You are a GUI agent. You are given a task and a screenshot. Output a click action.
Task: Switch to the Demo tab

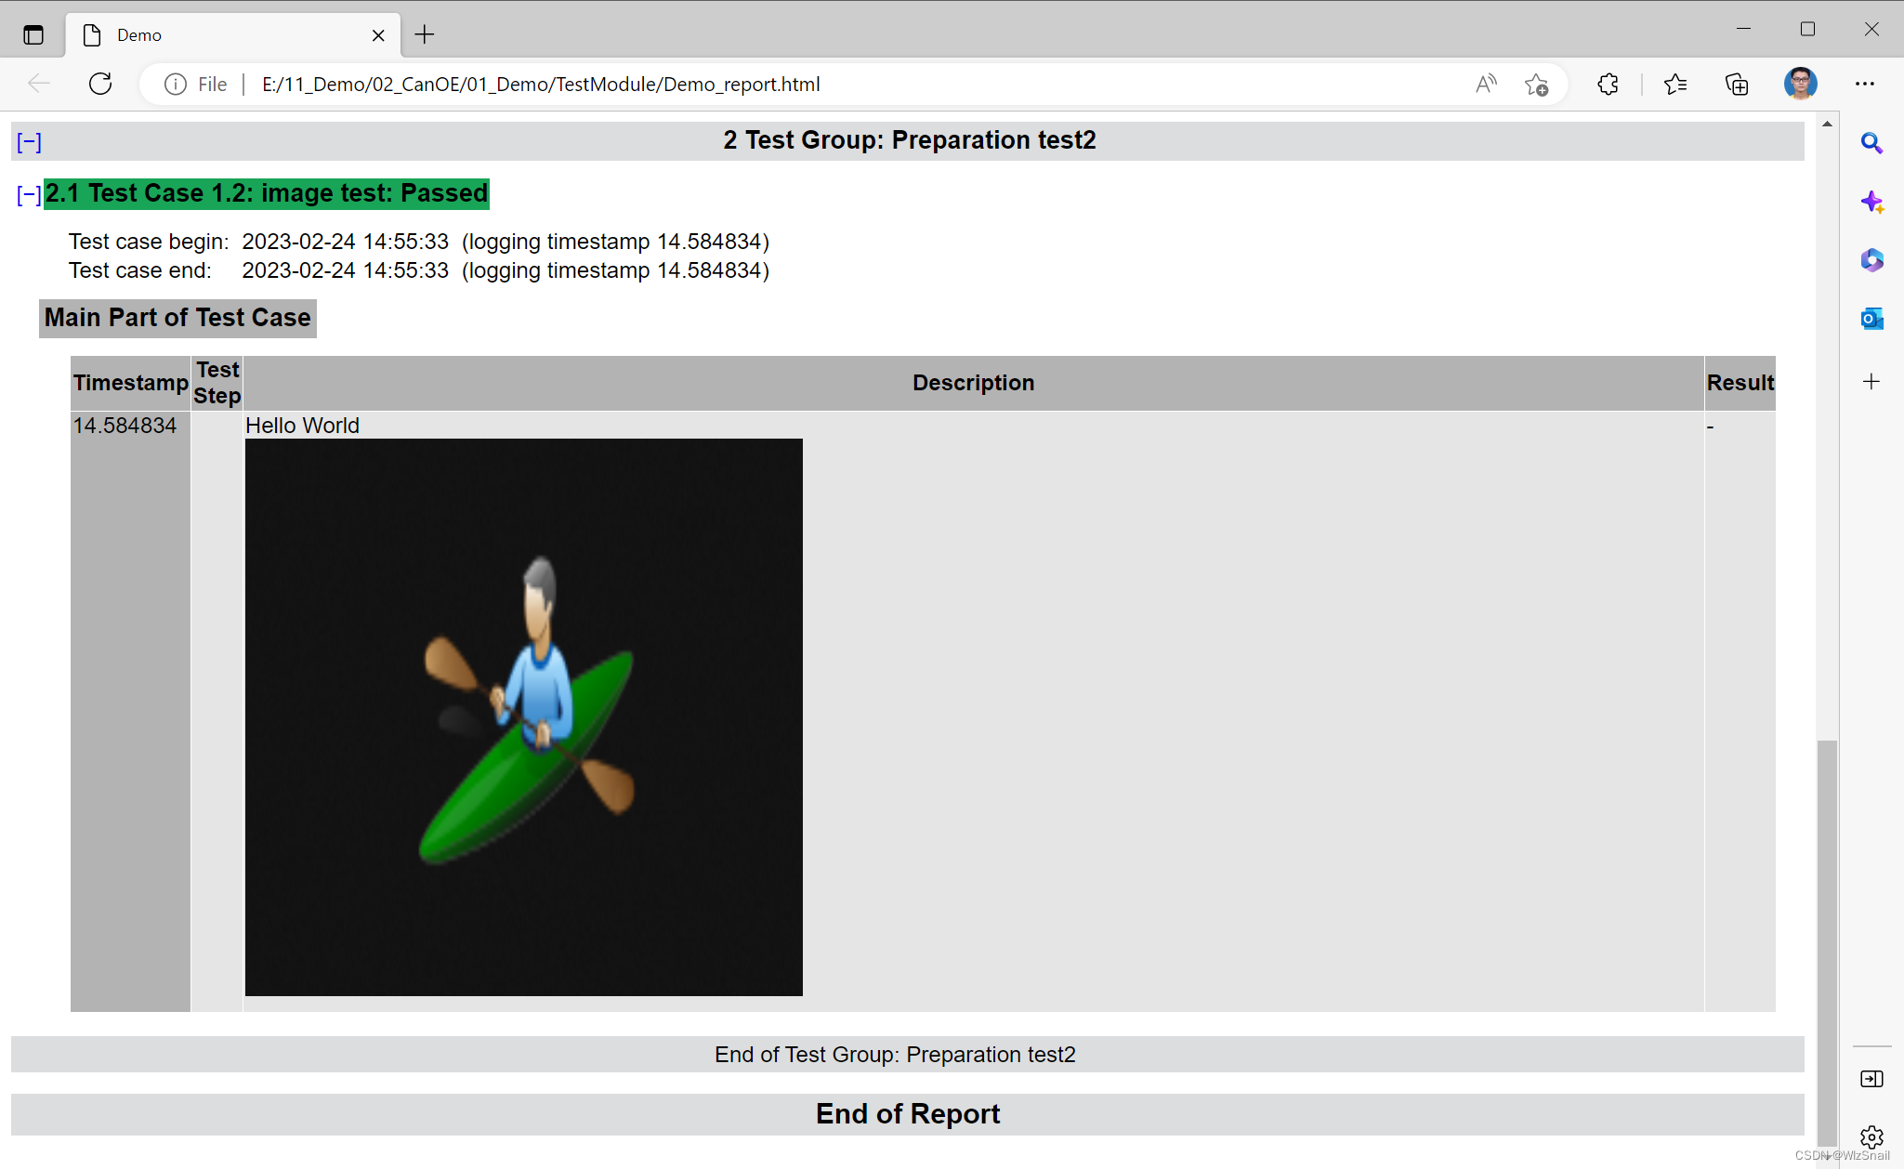click(232, 35)
